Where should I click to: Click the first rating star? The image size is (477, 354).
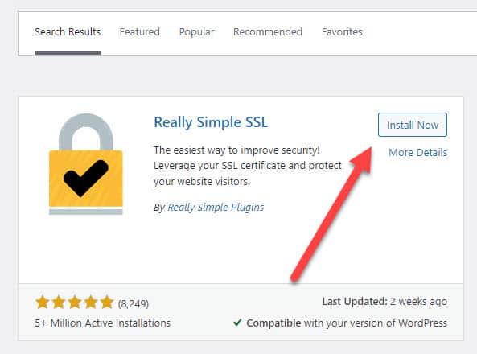pos(43,303)
